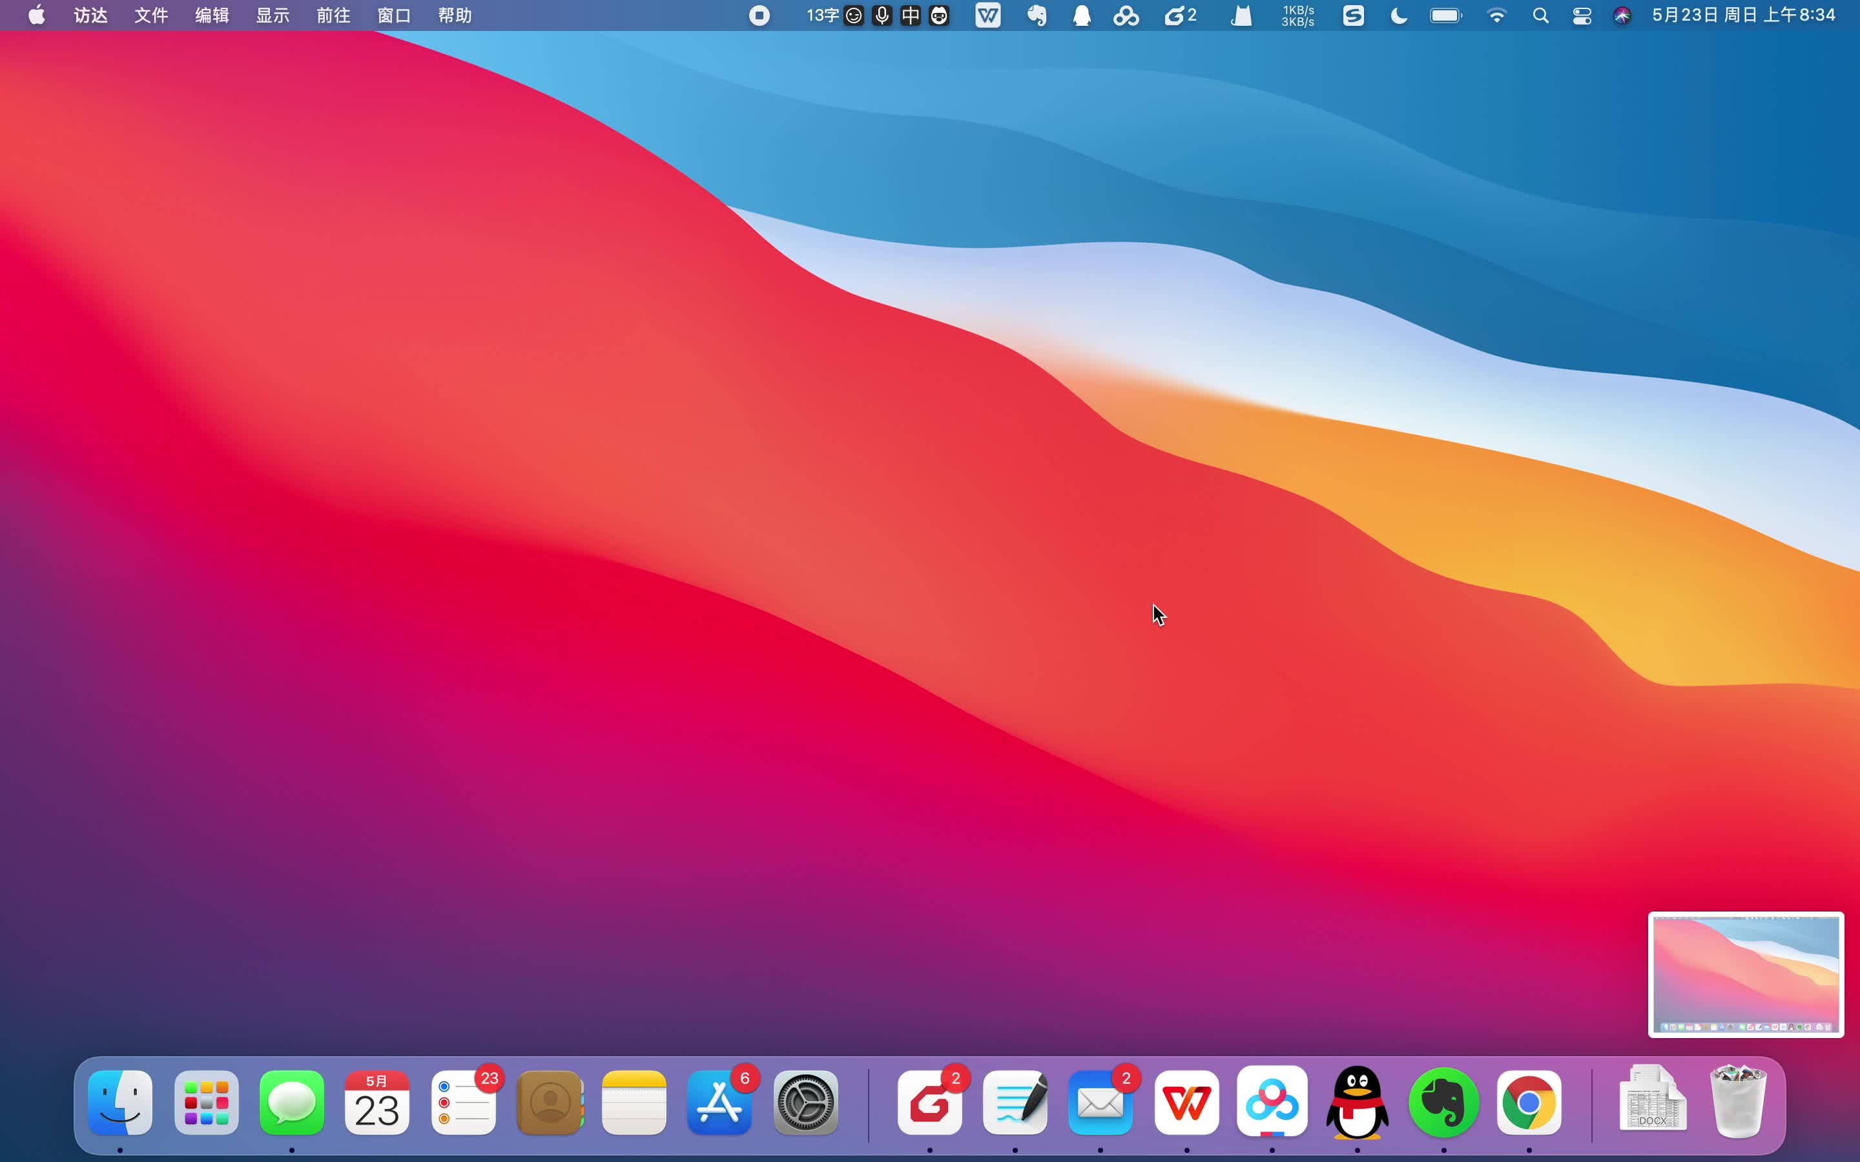Open the battery status dropdown

pos(1446,15)
